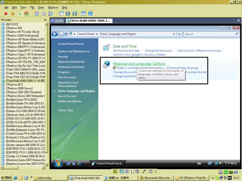Switch to the Home tab

point(57,21)
